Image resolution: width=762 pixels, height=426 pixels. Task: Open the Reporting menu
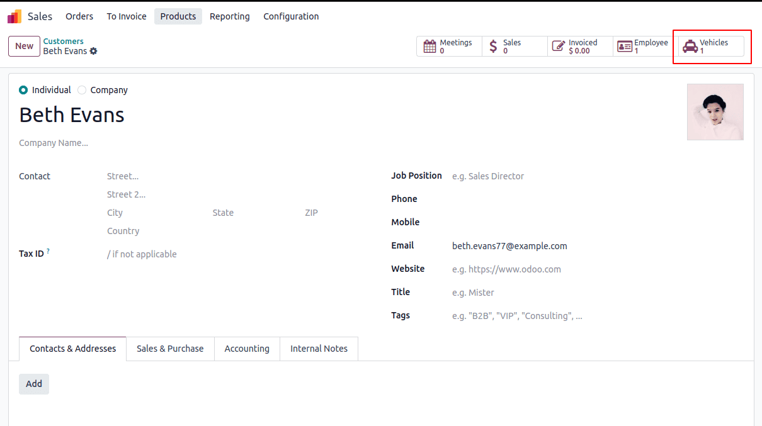229,16
